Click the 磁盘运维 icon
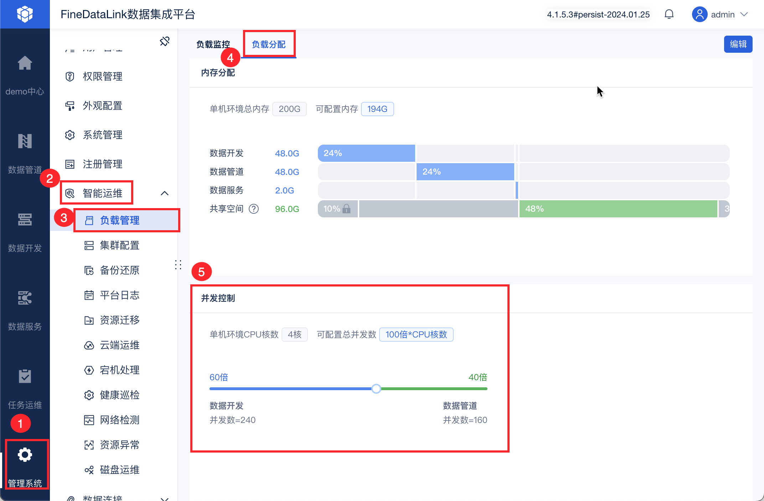 pyautogui.click(x=89, y=470)
